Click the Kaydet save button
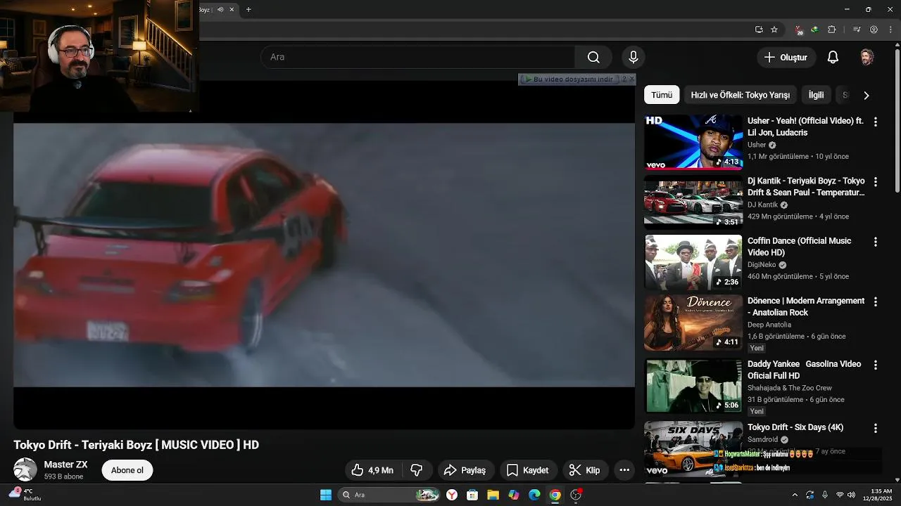 click(528, 470)
